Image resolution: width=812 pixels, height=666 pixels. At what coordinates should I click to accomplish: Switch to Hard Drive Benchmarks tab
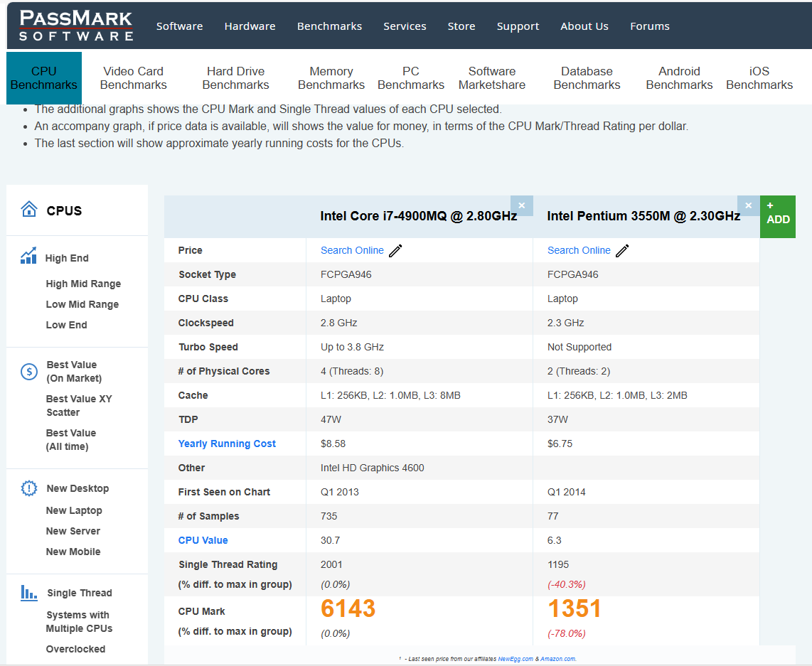pyautogui.click(x=235, y=78)
